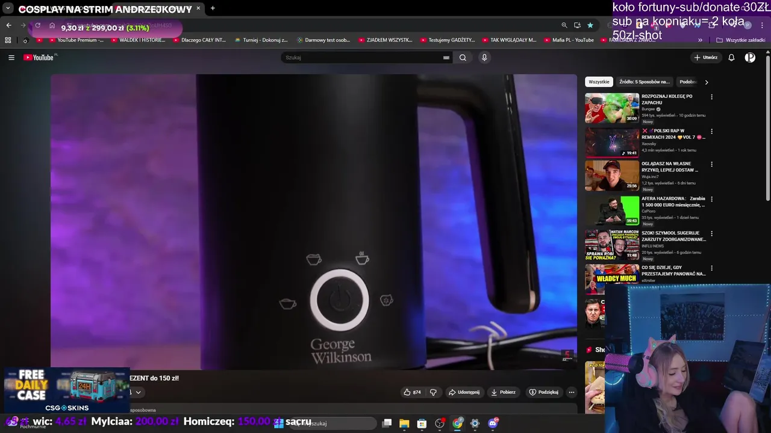Image resolution: width=771 pixels, height=433 pixels.
Task: Select the Źródło: 5 Sposobów na... chip
Action: [644, 82]
